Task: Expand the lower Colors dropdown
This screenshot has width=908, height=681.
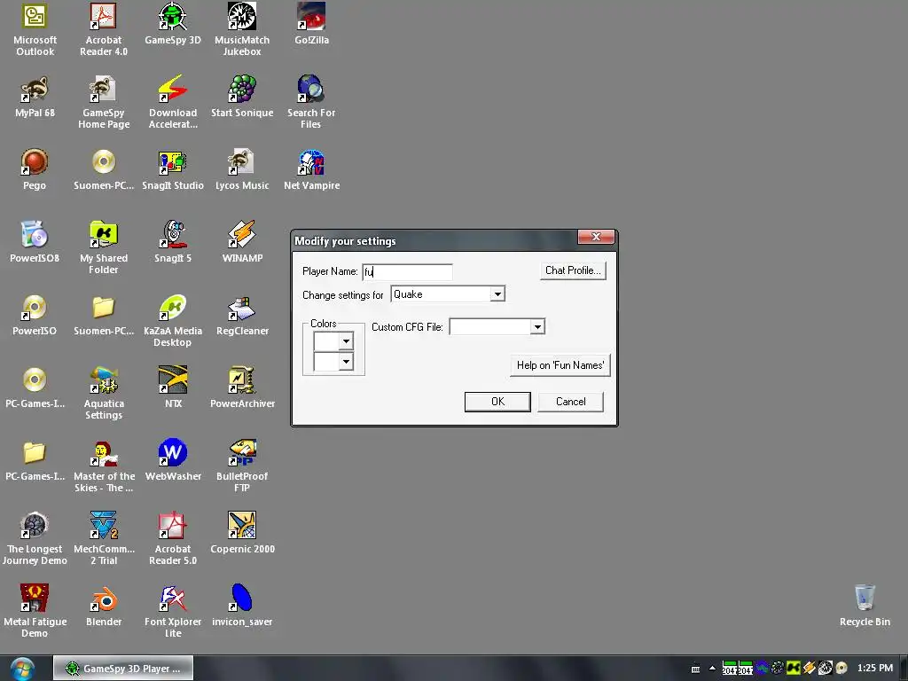Action: coord(346,362)
